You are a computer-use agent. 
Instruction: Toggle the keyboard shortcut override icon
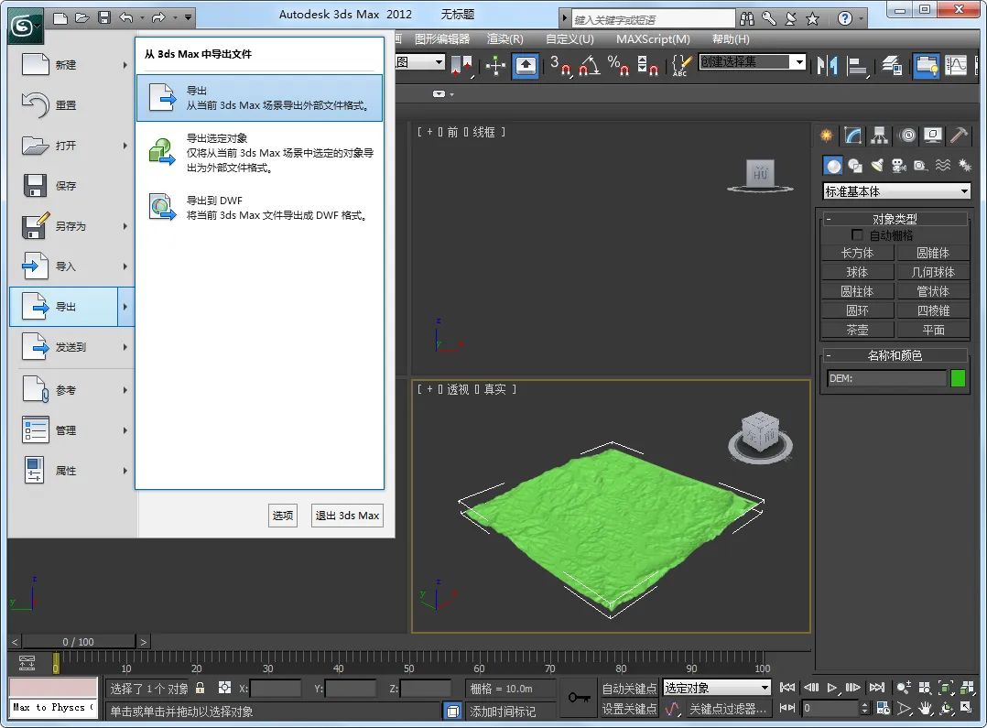[526, 66]
